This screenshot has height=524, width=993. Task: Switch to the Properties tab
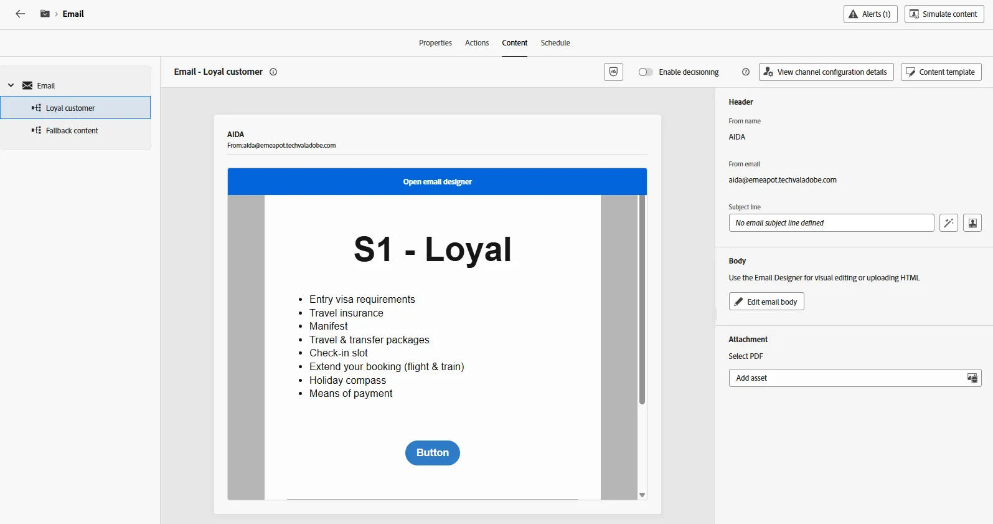coord(435,43)
